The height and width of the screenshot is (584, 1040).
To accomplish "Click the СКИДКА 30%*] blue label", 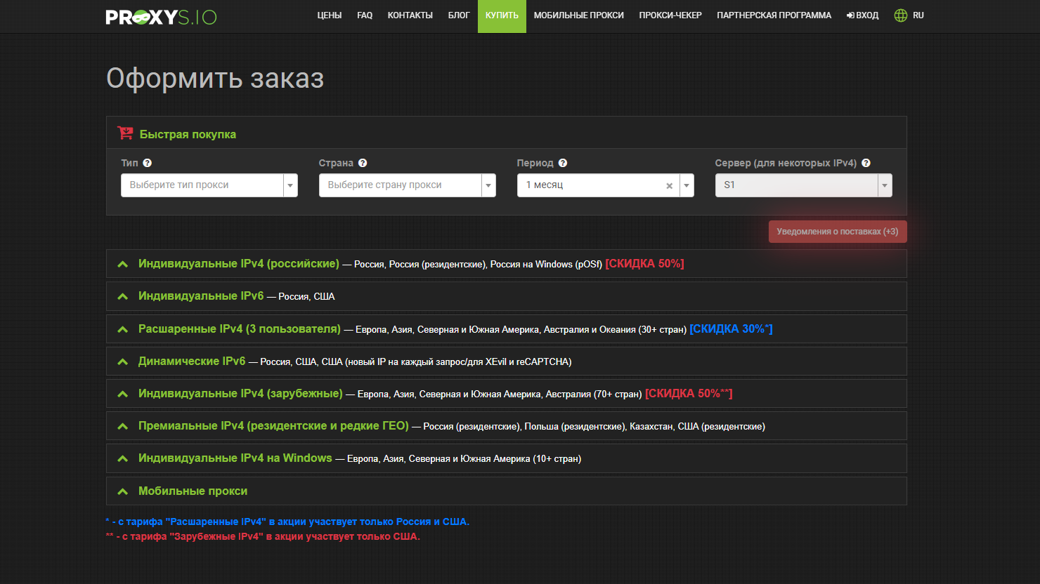I will point(731,328).
